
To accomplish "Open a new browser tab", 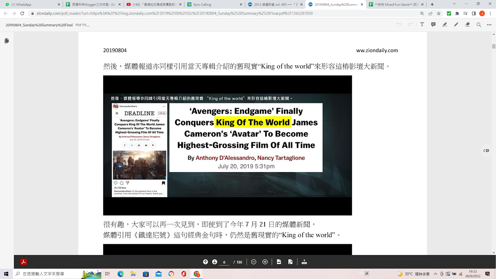I will pyautogui.click(x=432, y=4).
